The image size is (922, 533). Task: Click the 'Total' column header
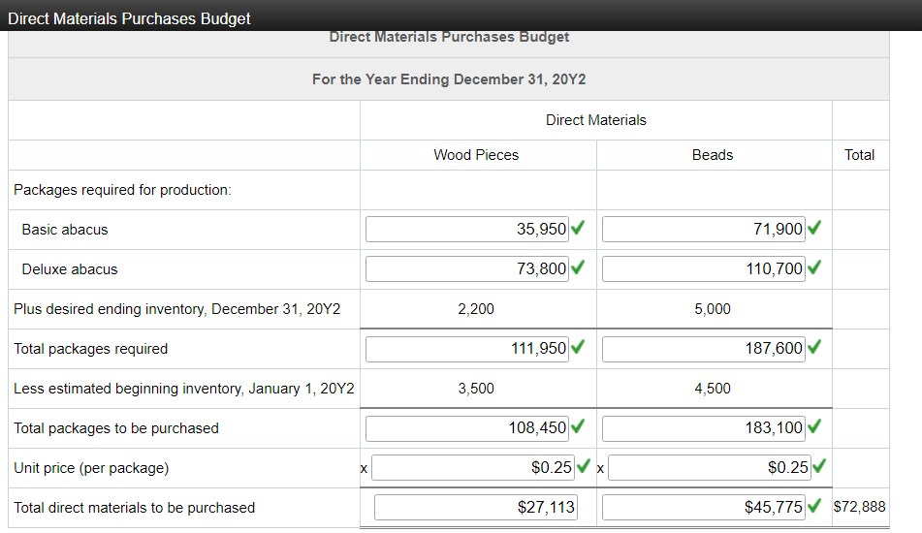[860, 155]
